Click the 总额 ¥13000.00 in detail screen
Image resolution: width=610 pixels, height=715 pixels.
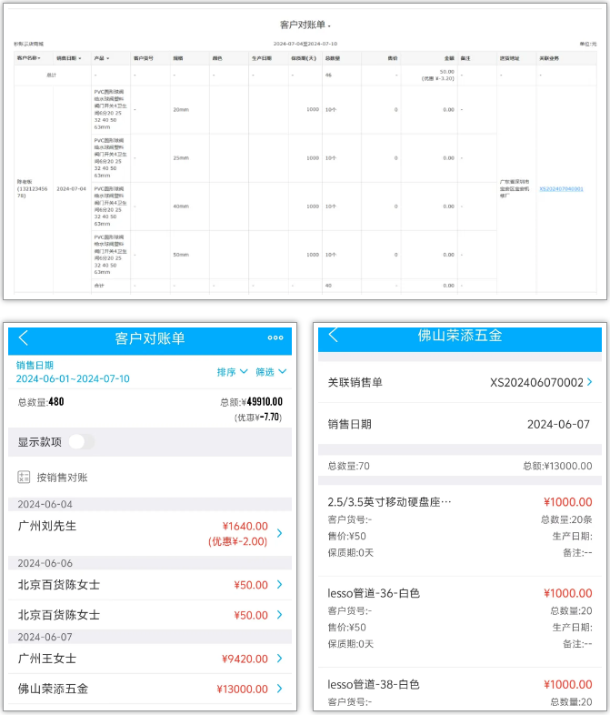coord(557,466)
